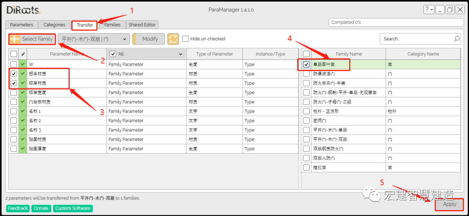Click green check mark in 框架材质 row
Viewport: 469px width, 216px height.
[x=23, y=83]
